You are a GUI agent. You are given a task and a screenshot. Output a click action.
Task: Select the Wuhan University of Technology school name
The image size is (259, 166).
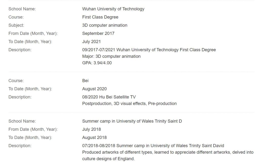tap(113, 9)
